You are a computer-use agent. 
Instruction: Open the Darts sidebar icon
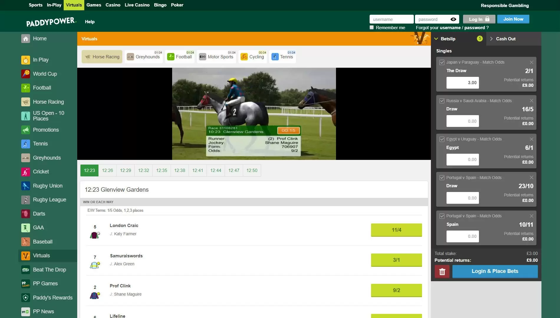pos(26,214)
